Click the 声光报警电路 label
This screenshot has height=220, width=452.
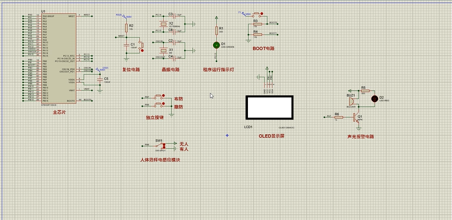(x=361, y=137)
